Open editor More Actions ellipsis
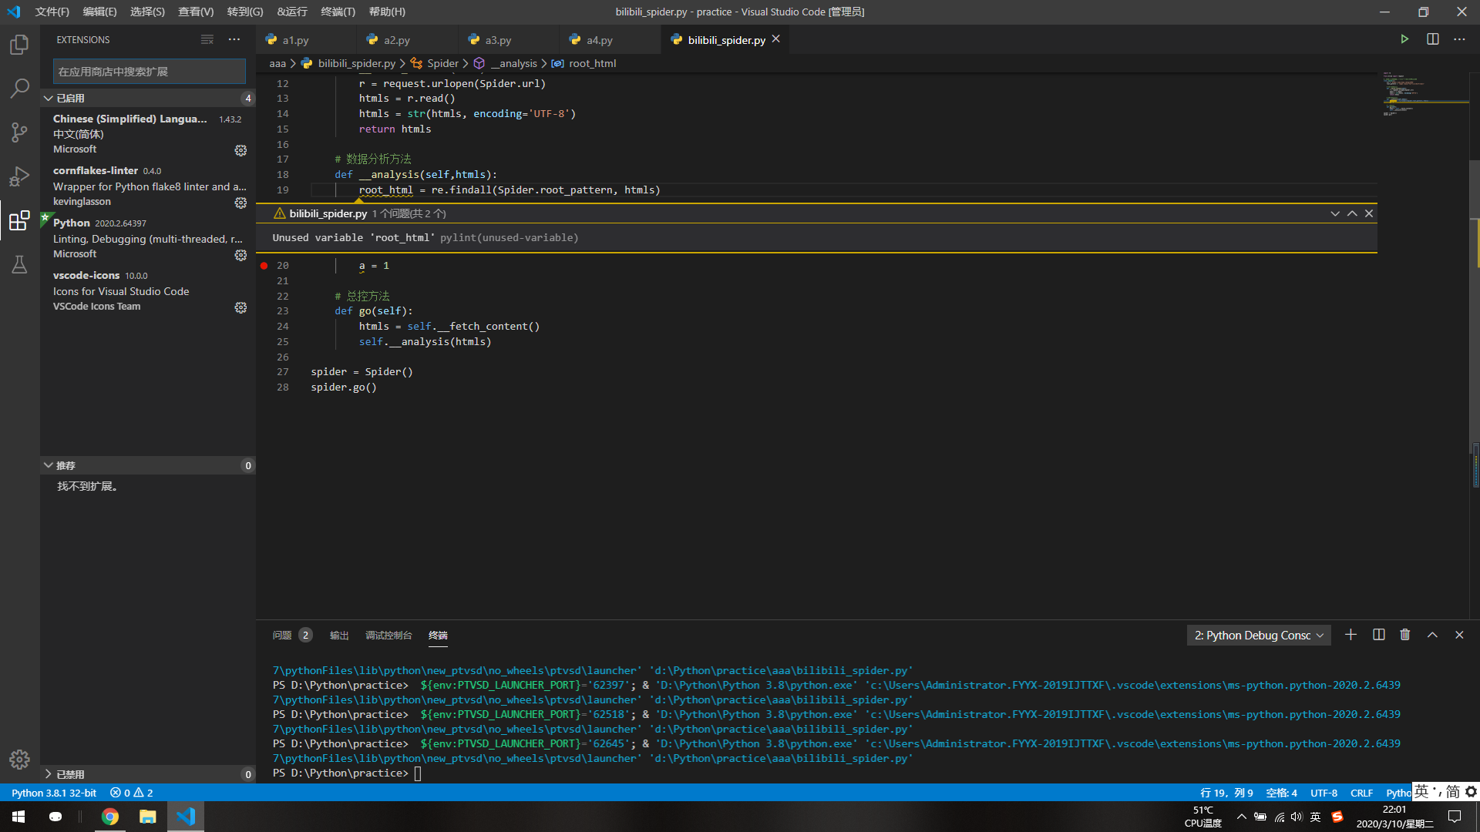 pos(1459,39)
